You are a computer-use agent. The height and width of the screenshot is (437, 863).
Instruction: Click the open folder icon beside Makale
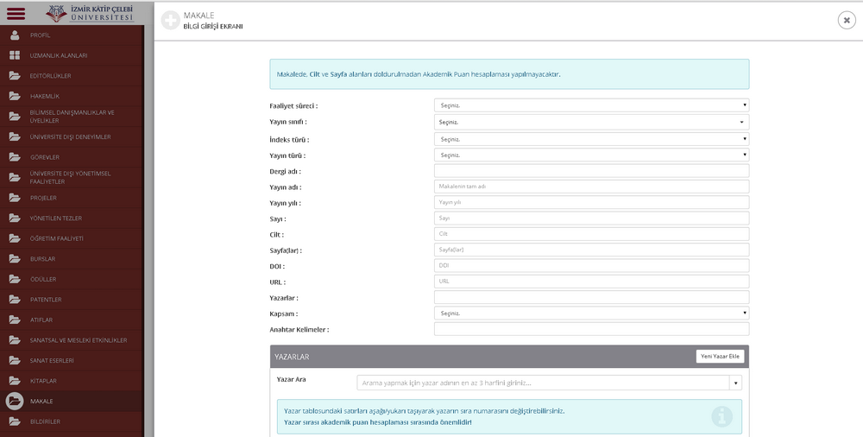[15, 402]
